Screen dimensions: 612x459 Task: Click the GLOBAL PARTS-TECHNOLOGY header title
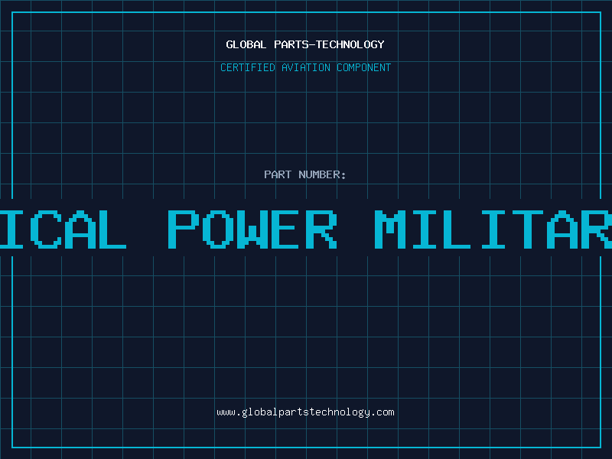tap(305, 44)
